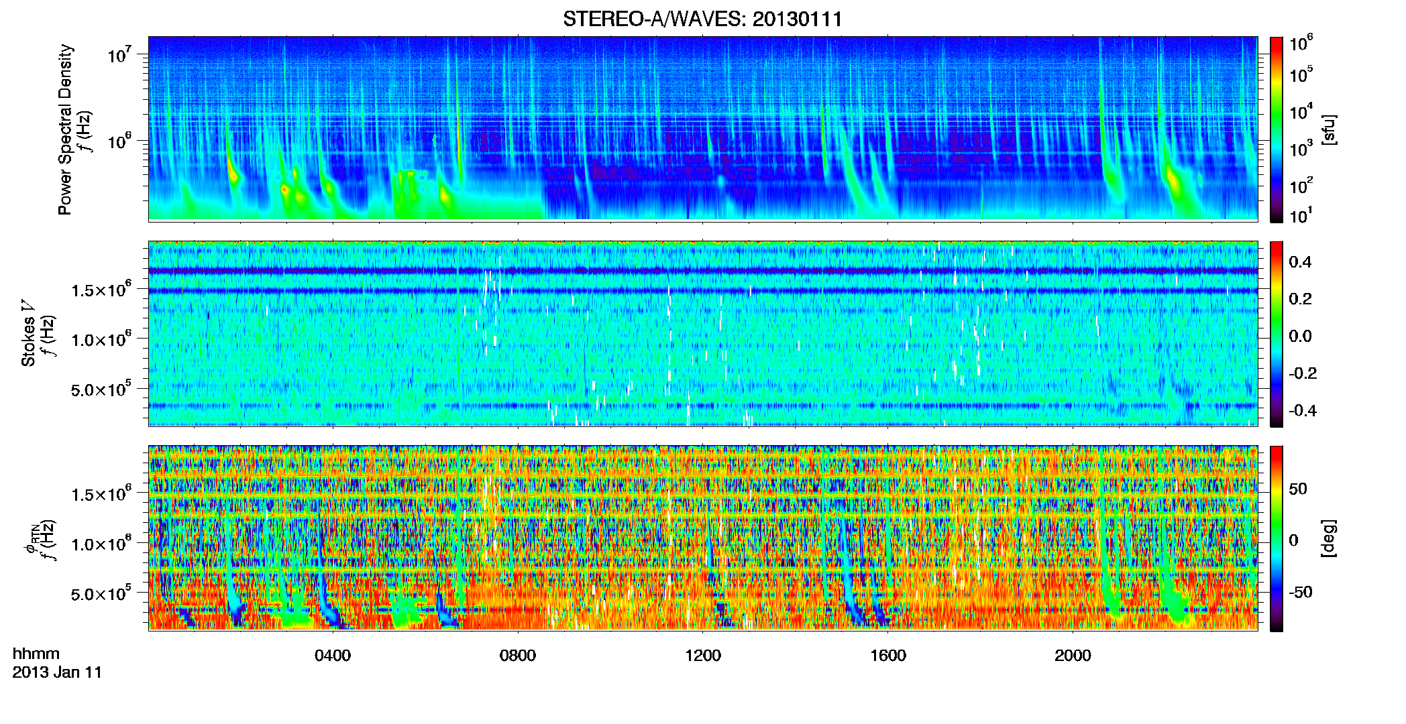Click the 0800 time axis label
The height and width of the screenshot is (724, 1406).
518,656
